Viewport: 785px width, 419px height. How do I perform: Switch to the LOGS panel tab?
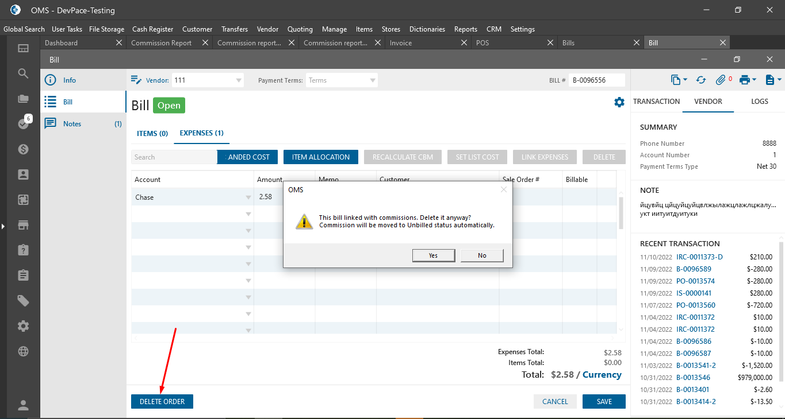[x=759, y=101]
